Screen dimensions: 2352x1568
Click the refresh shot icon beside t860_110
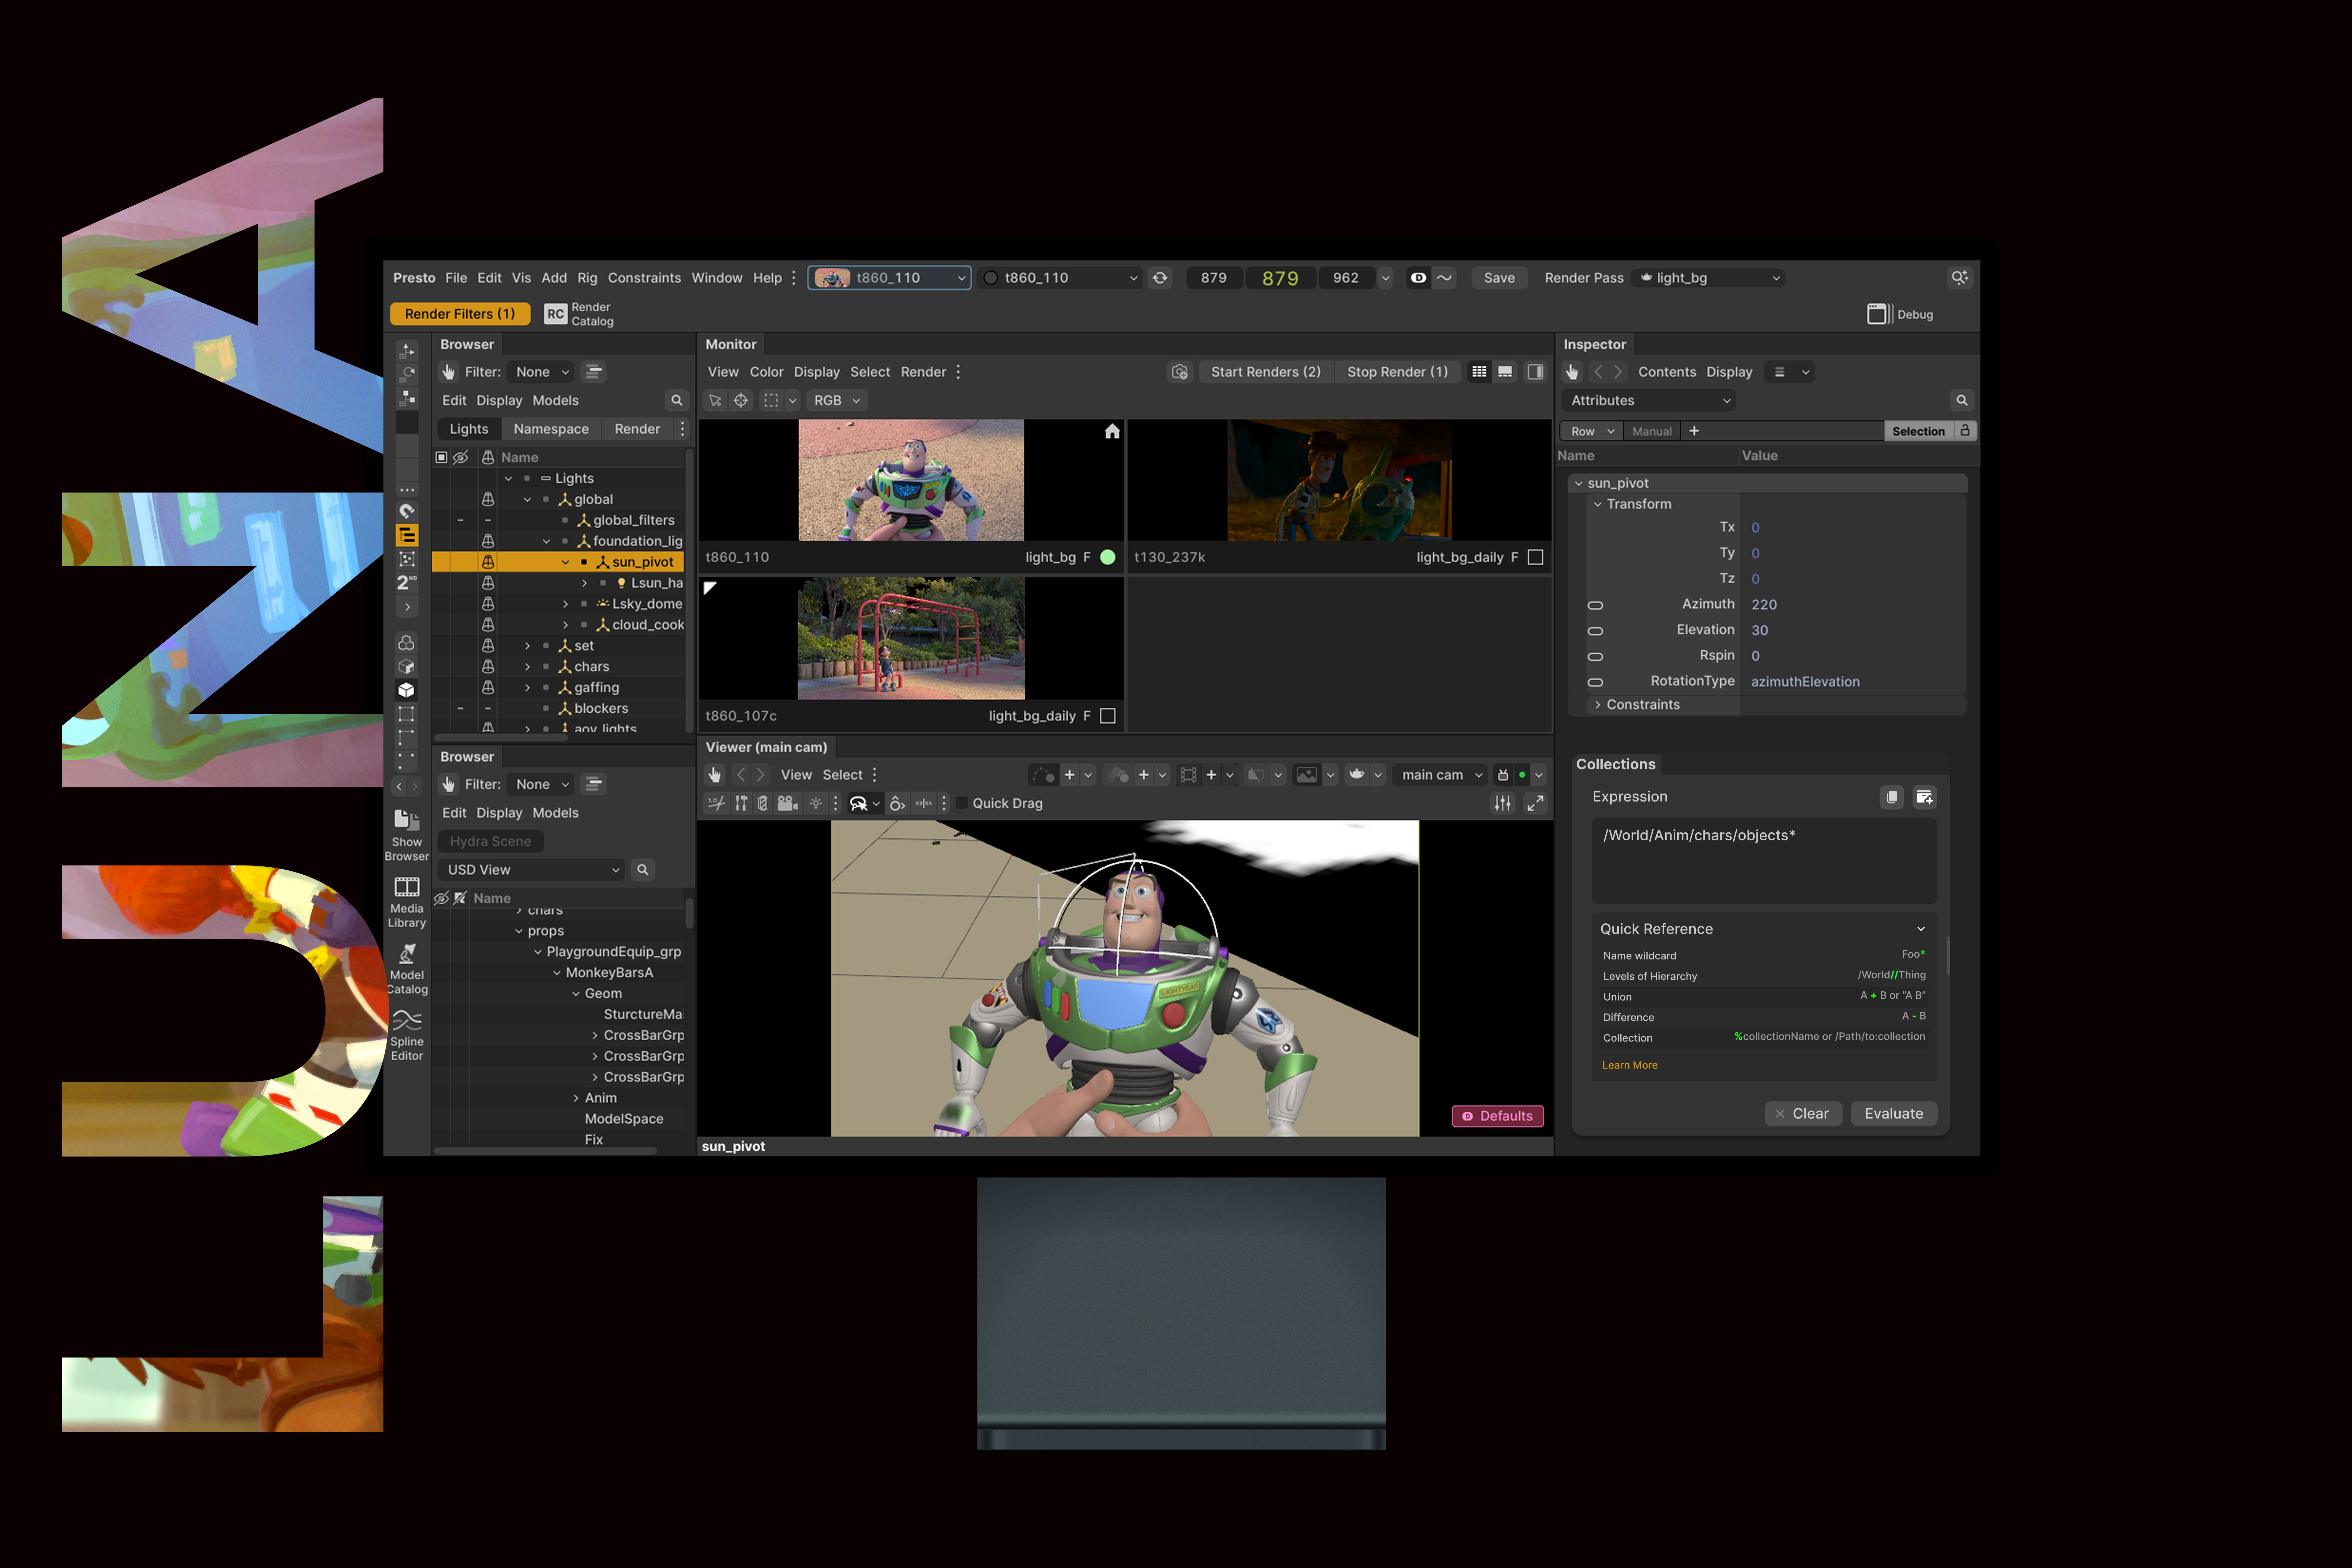pos(1160,278)
